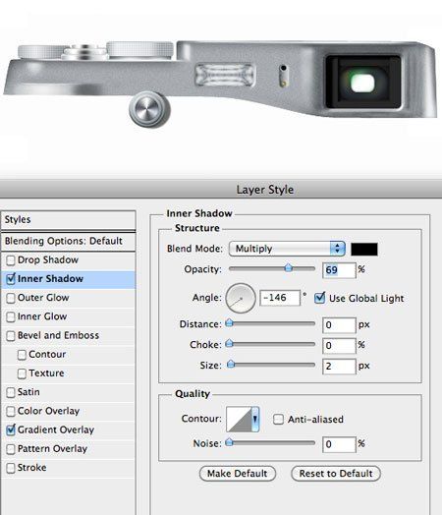This screenshot has height=515, width=442.
Task: Tick the Contour sub-option checkbox
Action: coord(22,355)
